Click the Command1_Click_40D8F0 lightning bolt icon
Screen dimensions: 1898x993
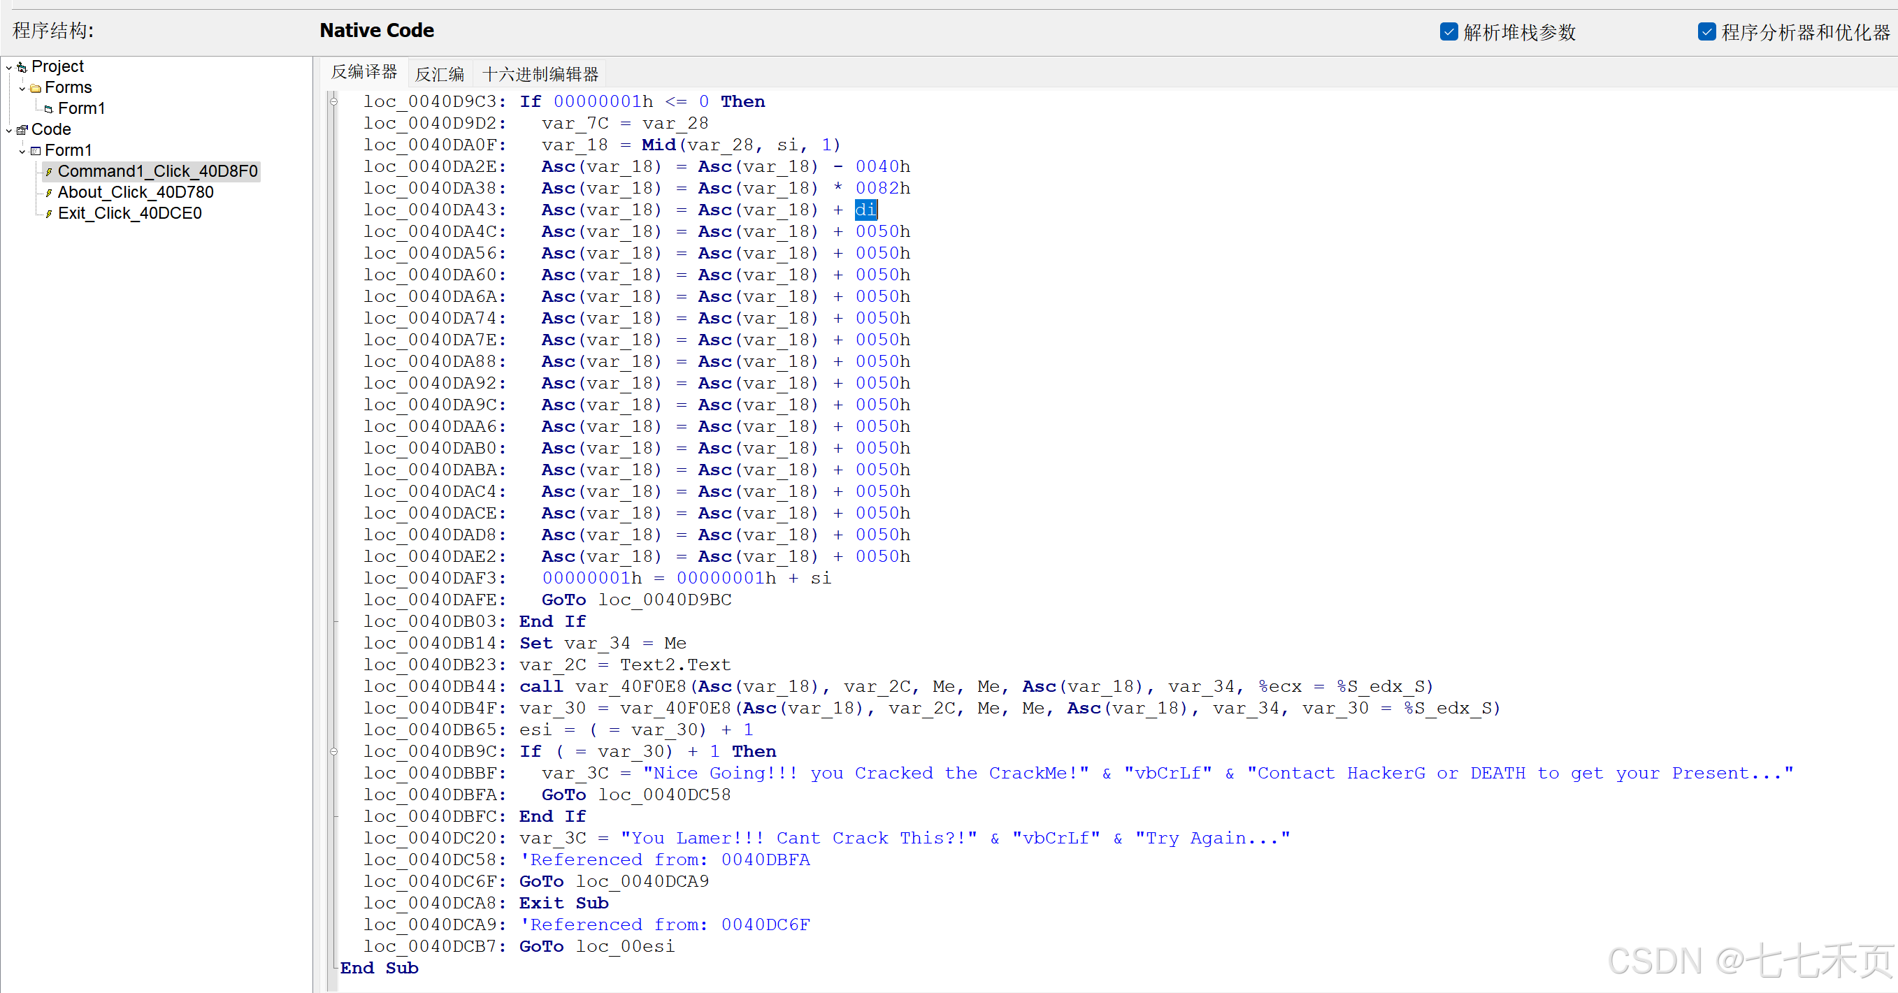coord(49,172)
